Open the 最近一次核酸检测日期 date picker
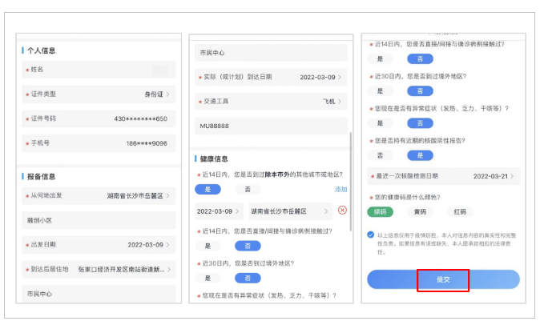This screenshot has height=325, width=540. tap(442, 175)
